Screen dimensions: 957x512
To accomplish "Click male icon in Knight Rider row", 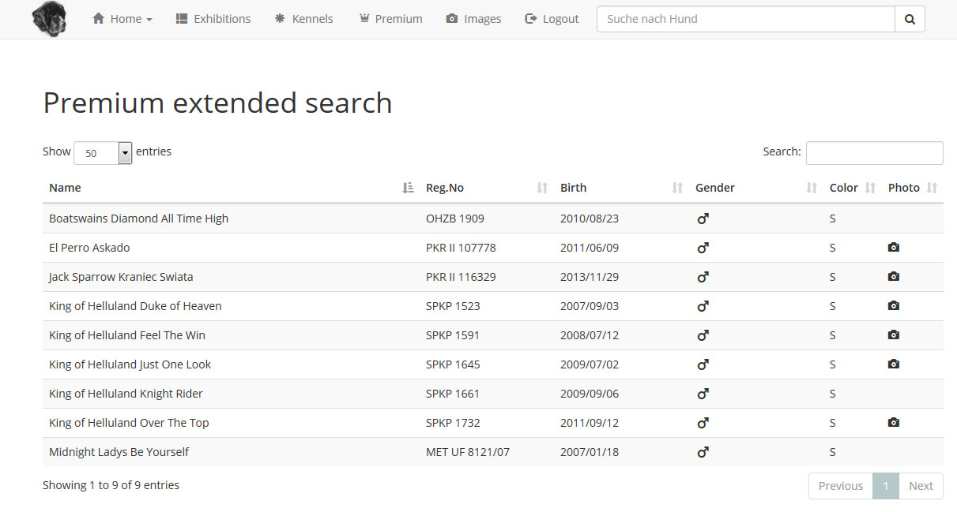I will pos(703,394).
